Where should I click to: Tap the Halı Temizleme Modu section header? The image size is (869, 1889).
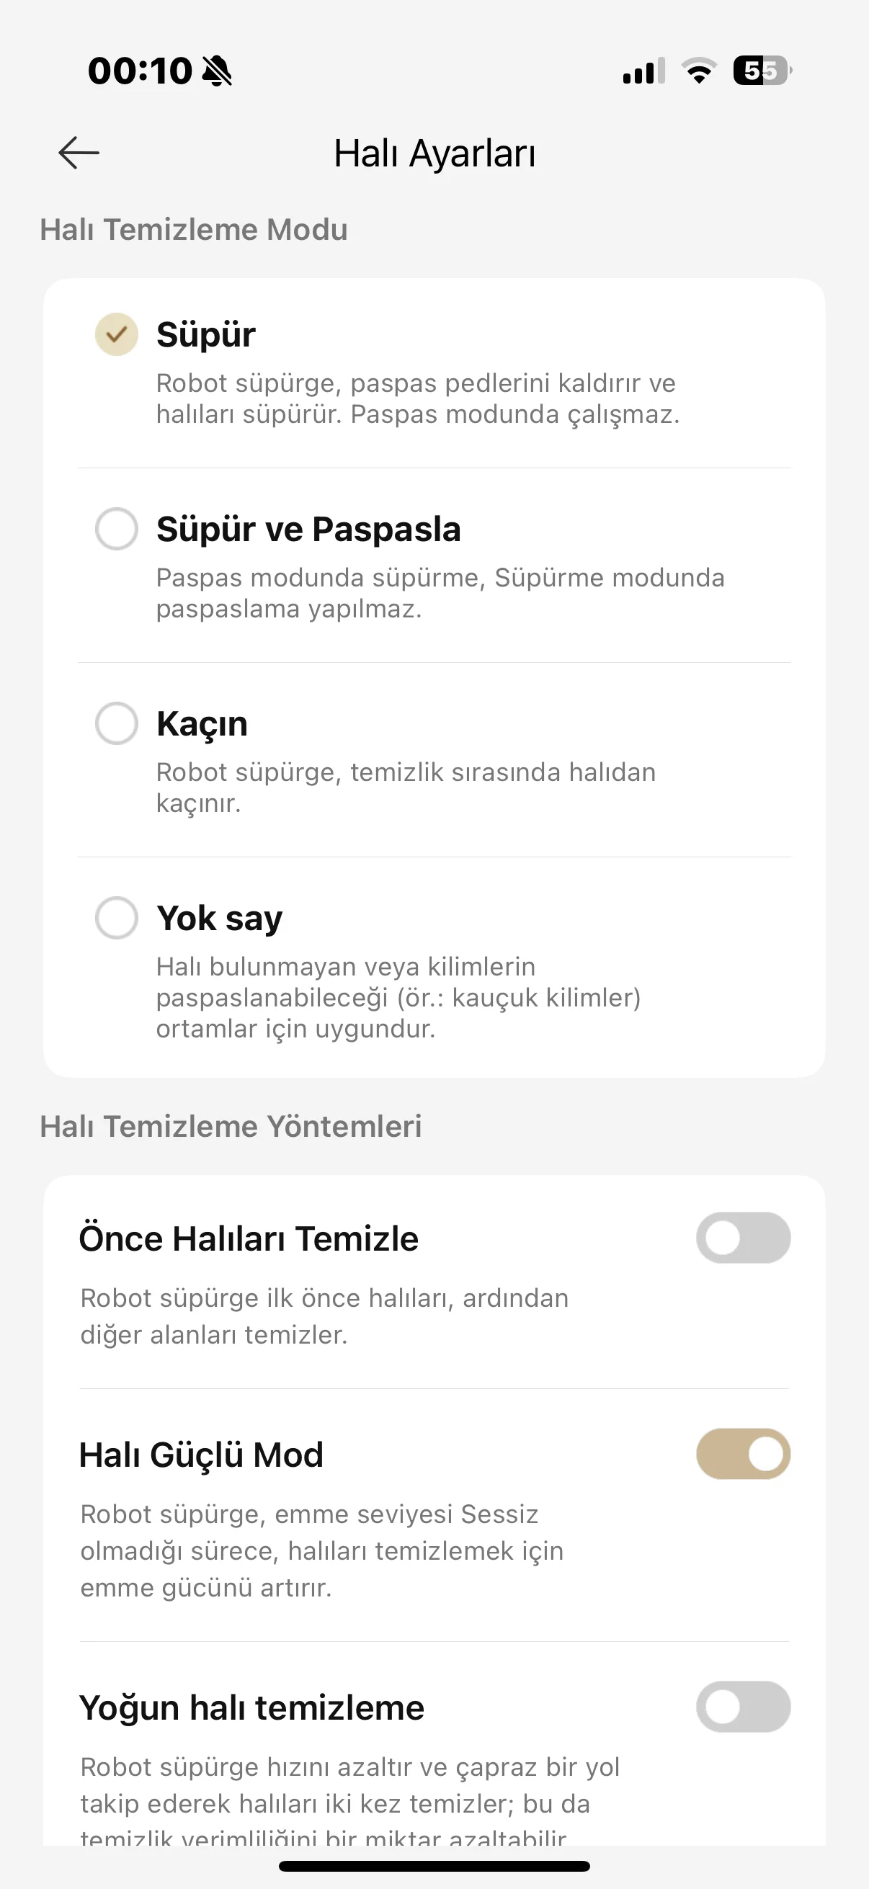click(194, 230)
